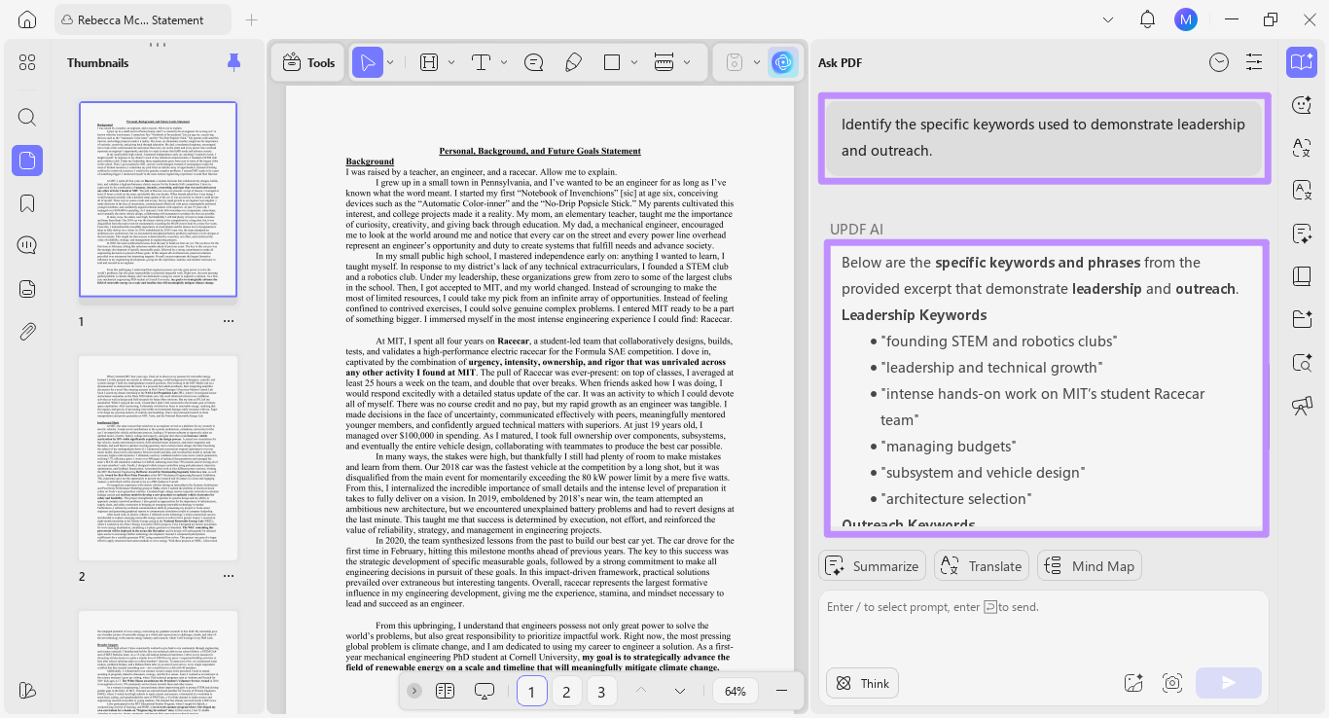Open the Rebecca Mc... Statement tab

coord(143,19)
